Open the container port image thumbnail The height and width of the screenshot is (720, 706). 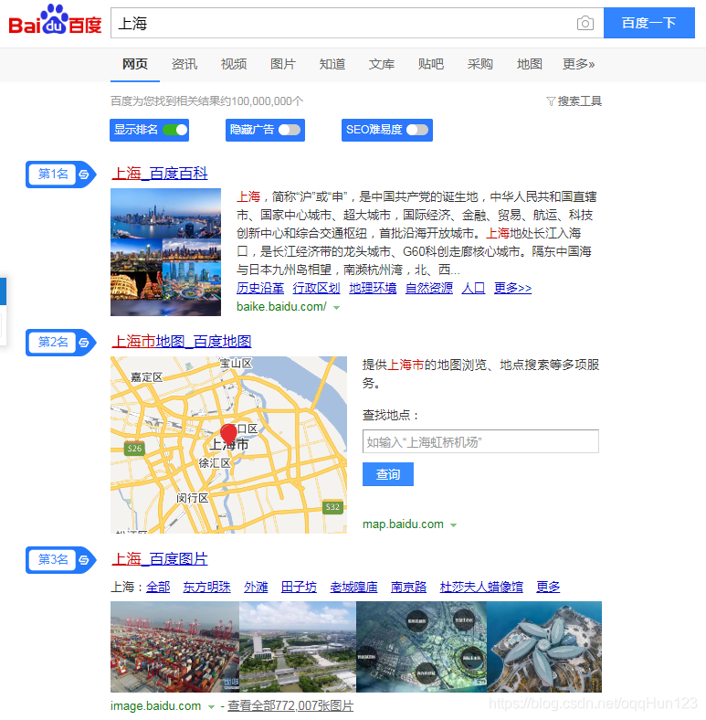174,647
